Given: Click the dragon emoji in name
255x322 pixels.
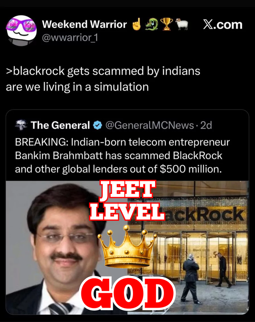Looking at the screenshot, I should point(152,24).
